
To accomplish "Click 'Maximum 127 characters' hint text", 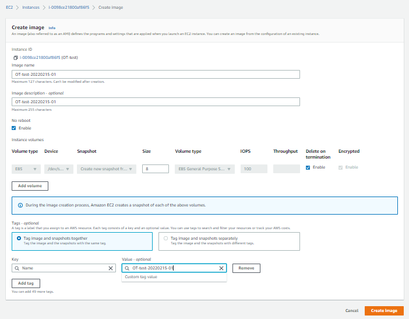I will (x=58, y=82).
